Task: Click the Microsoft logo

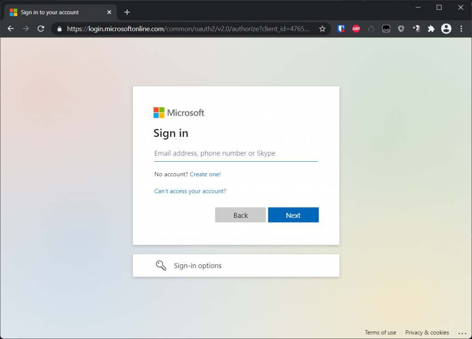Action: pos(179,113)
